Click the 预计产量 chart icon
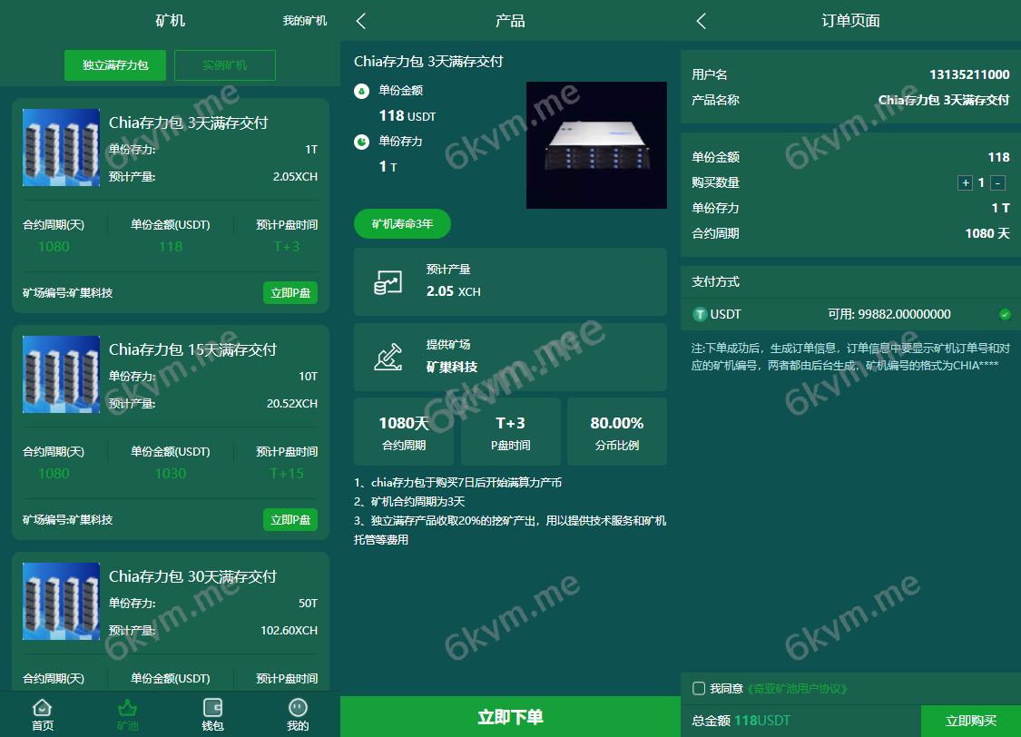 [x=388, y=282]
